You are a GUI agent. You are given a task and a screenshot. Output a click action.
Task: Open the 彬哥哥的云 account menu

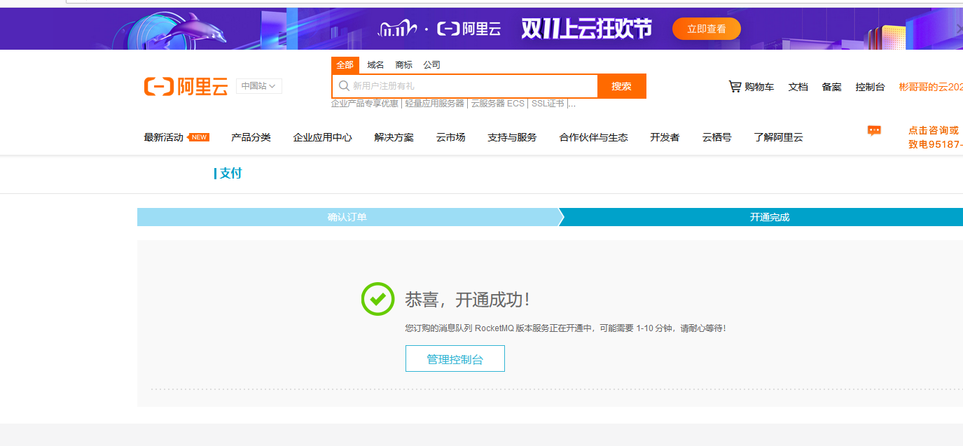coord(931,87)
